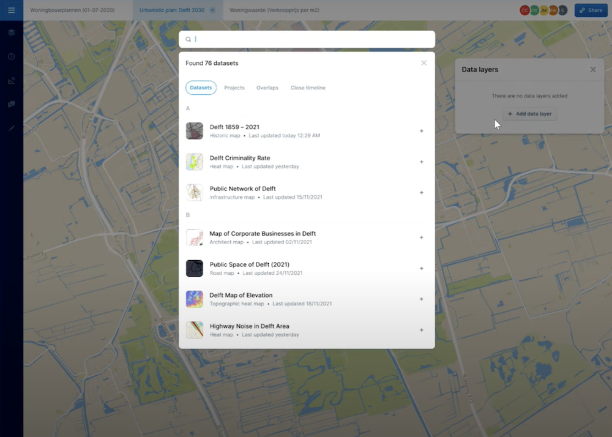
Task: Expand the Delft 1859 – 2021 dataset entry
Action: pos(421,130)
